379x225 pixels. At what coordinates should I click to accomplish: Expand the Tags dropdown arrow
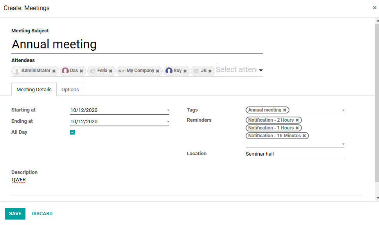pyautogui.click(x=343, y=110)
